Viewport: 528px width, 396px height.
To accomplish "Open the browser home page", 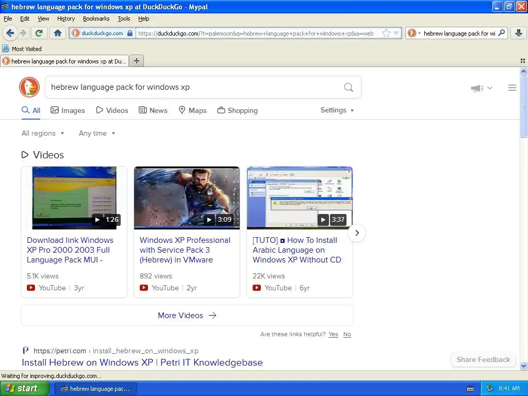I will tap(58, 33).
